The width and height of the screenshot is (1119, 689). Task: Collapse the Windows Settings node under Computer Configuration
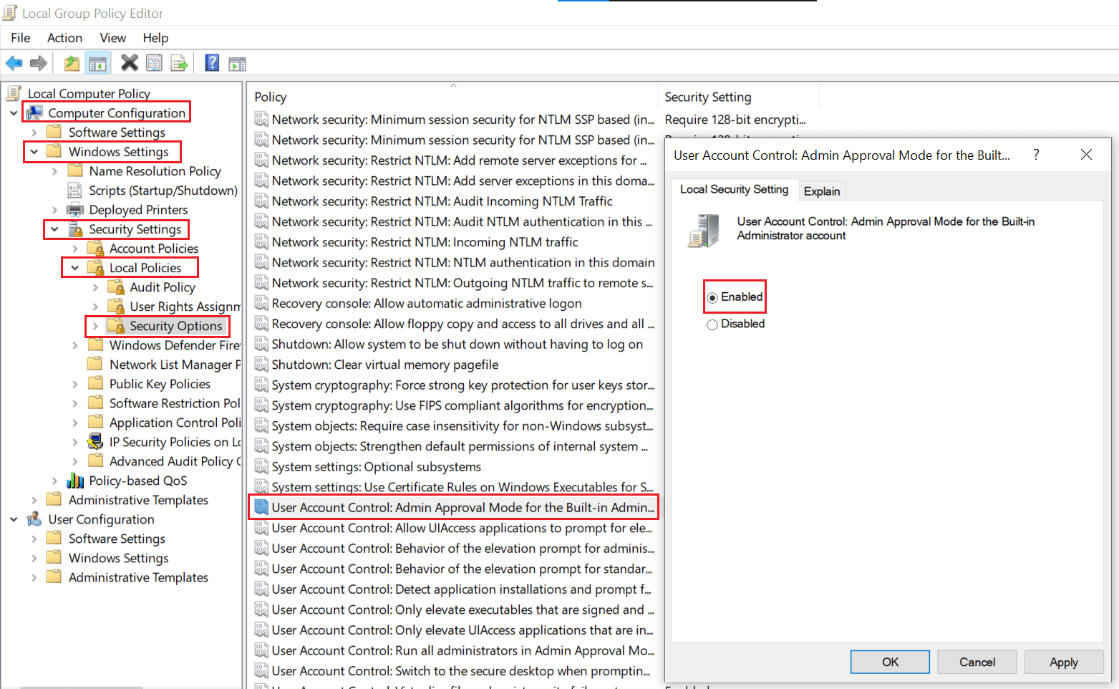(34, 152)
